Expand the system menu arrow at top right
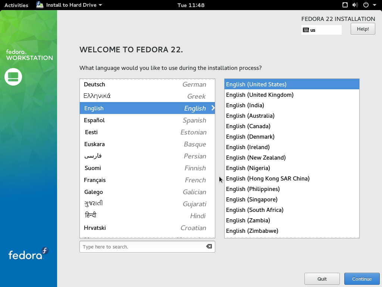Screen dimensions: 382x287 click(375, 5)
